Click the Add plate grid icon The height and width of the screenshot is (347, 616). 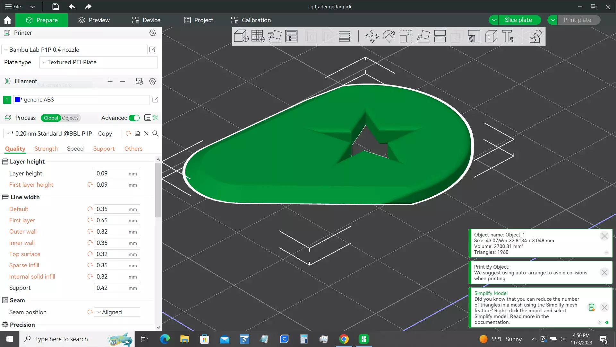tap(258, 36)
